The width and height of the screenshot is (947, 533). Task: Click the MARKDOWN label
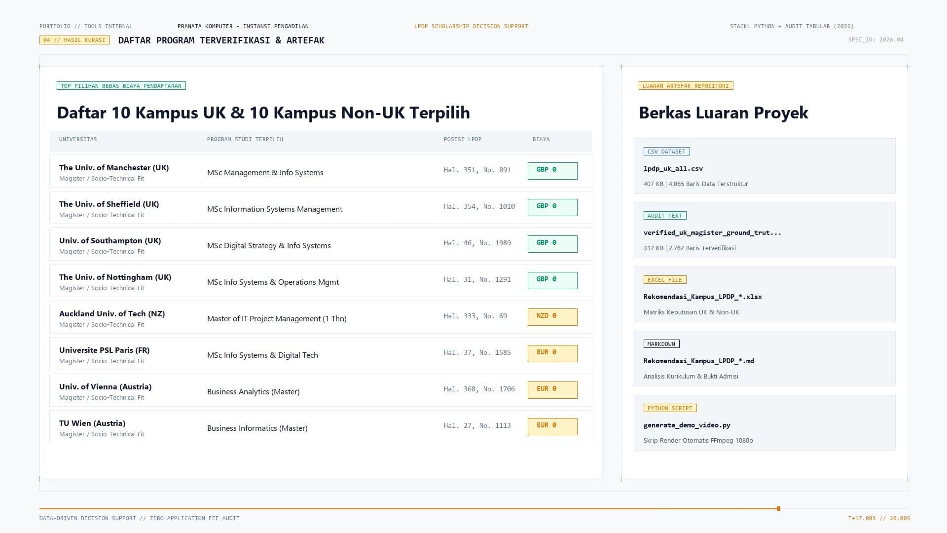click(x=661, y=344)
